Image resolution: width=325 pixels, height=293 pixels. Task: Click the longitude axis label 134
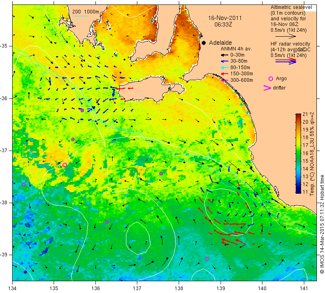coord(13,288)
